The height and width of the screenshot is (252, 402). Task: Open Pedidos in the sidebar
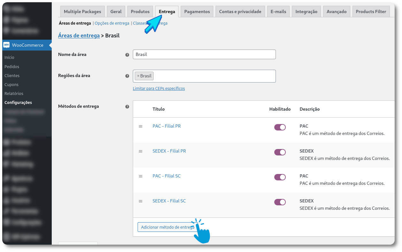12,67
